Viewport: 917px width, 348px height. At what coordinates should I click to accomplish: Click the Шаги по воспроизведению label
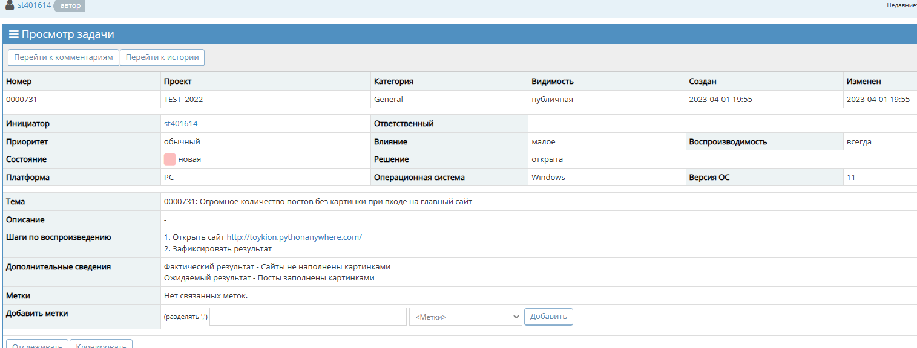point(59,237)
